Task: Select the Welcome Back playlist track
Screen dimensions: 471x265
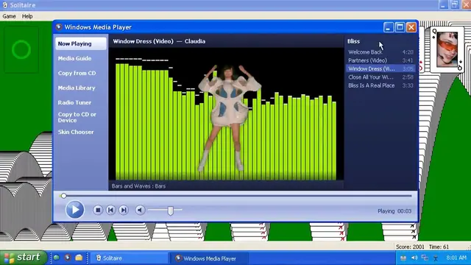Action: coord(380,52)
